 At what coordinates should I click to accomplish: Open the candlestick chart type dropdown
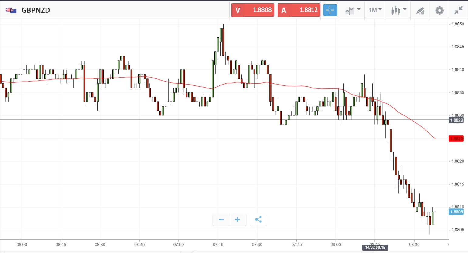point(399,10)
